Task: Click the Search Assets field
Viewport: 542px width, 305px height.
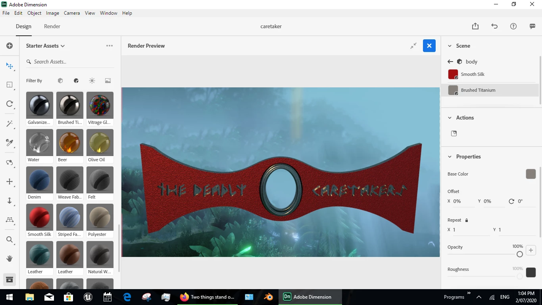Action: pyautogui.click(x=69, y=62)
